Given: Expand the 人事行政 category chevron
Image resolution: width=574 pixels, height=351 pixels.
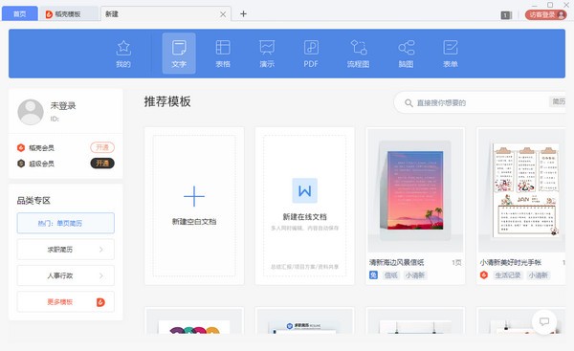Looking at the screenshot, I should coord(101,275).
